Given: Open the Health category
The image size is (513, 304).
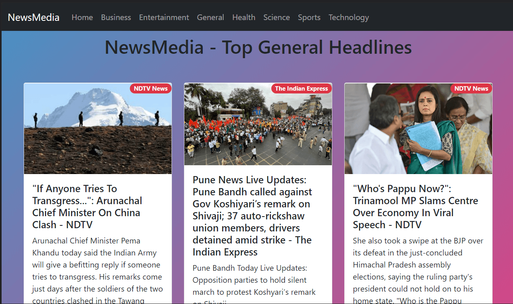Looking at the screenshot, I should pos(244,17).
